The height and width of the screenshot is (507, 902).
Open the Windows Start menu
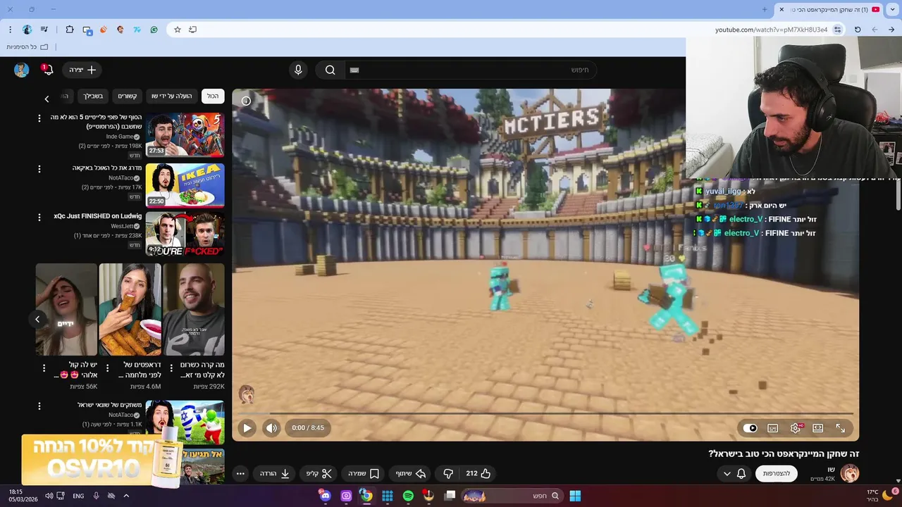[x=575, y=496]
